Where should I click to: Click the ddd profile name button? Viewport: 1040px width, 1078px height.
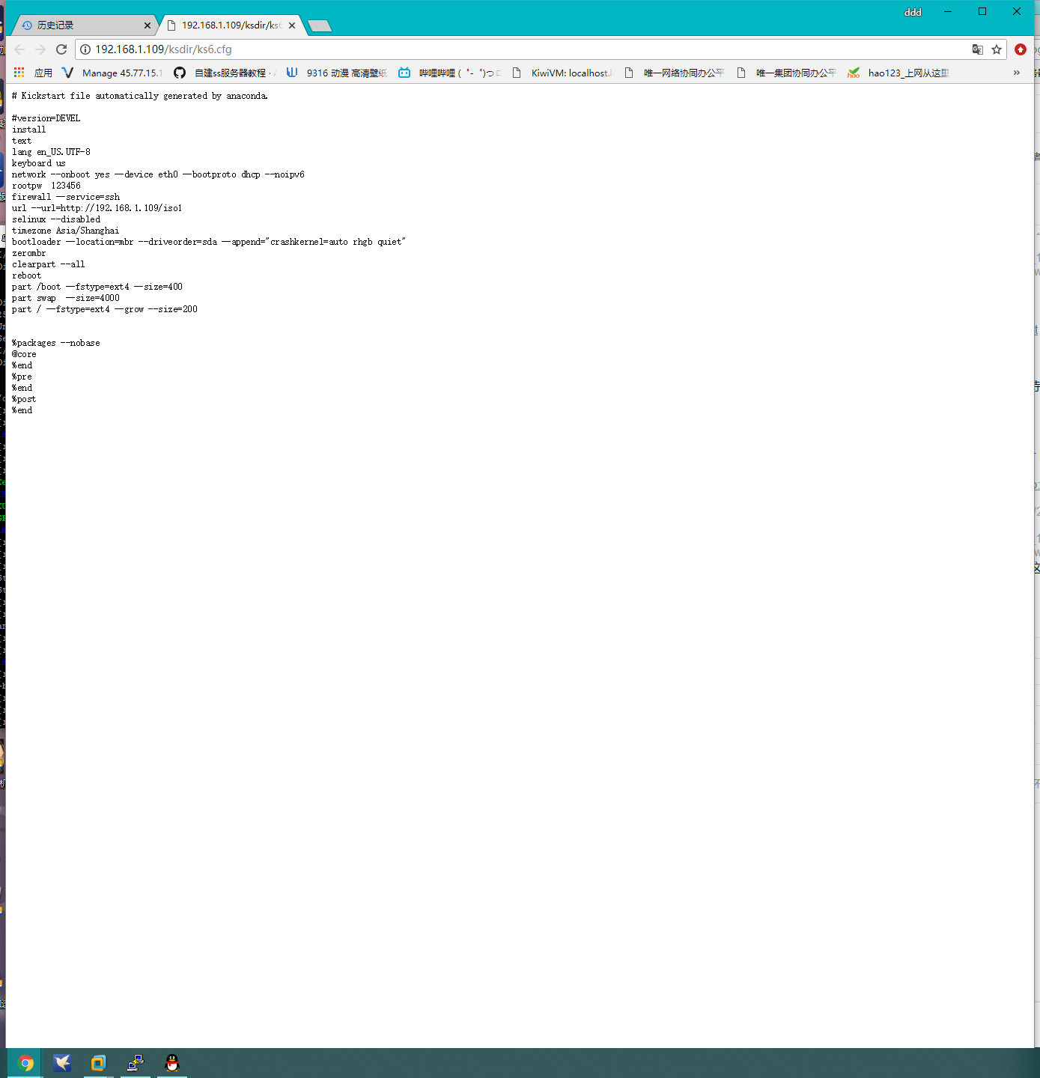(x=913, y=12)
